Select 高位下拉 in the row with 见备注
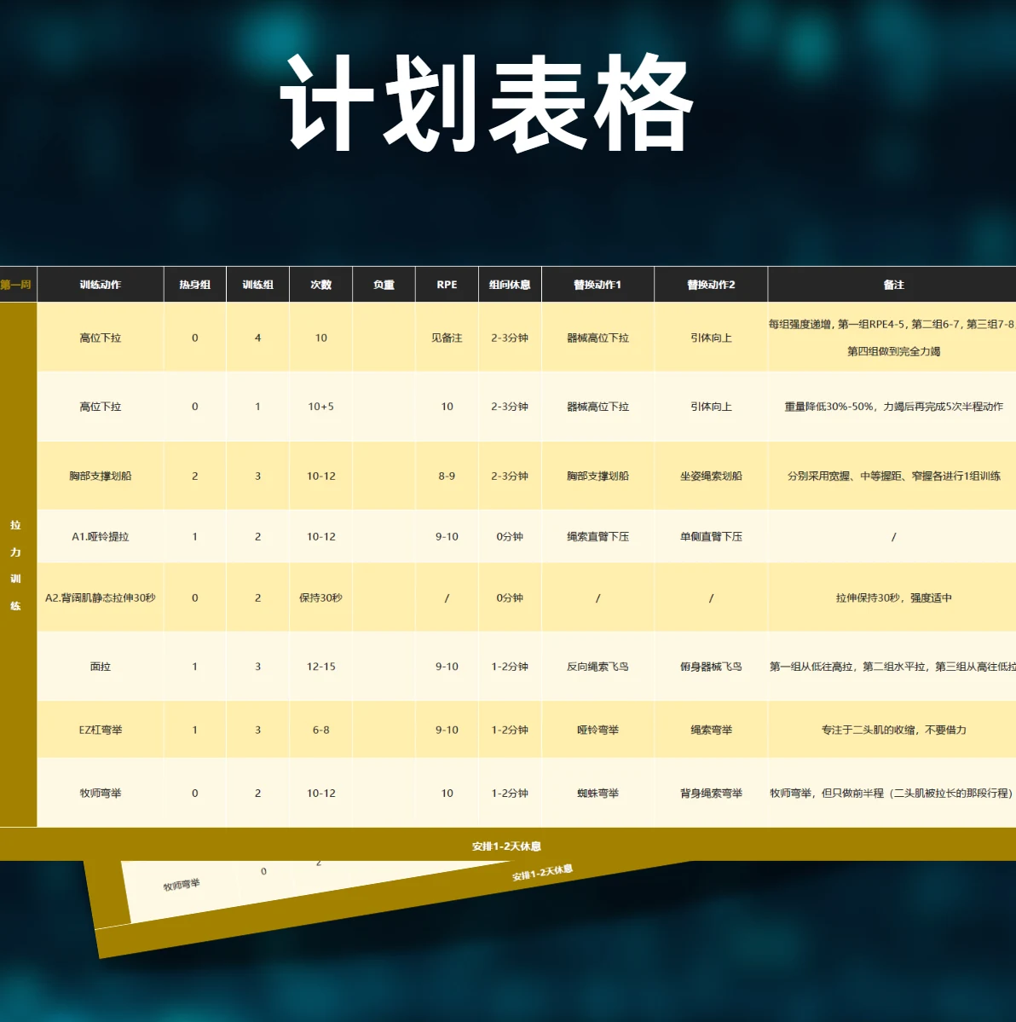This screenshot has width=1016, height=1022. (x=101, y=338)
